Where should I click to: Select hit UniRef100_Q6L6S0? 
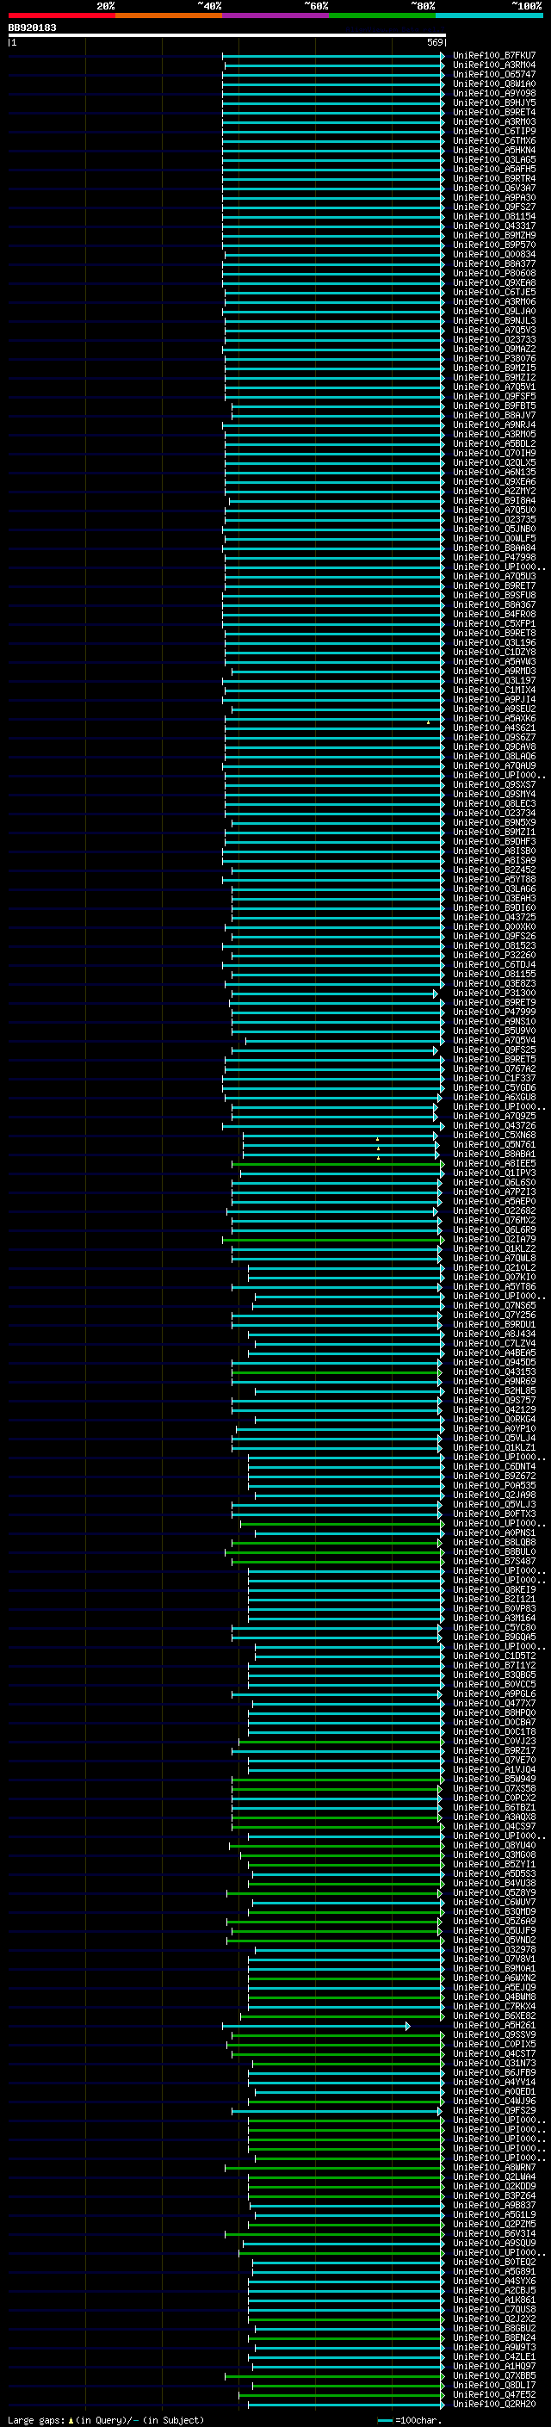(493, 1182)
